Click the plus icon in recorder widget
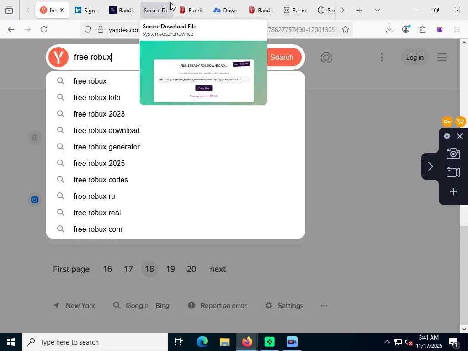 pyautogui.click(x=453, y=191)
